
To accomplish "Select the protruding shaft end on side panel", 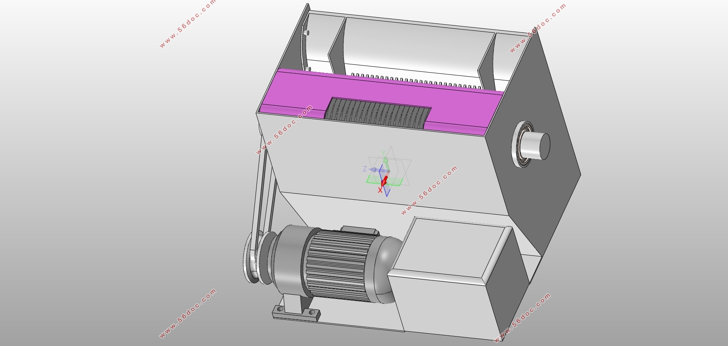I will 538,145.
